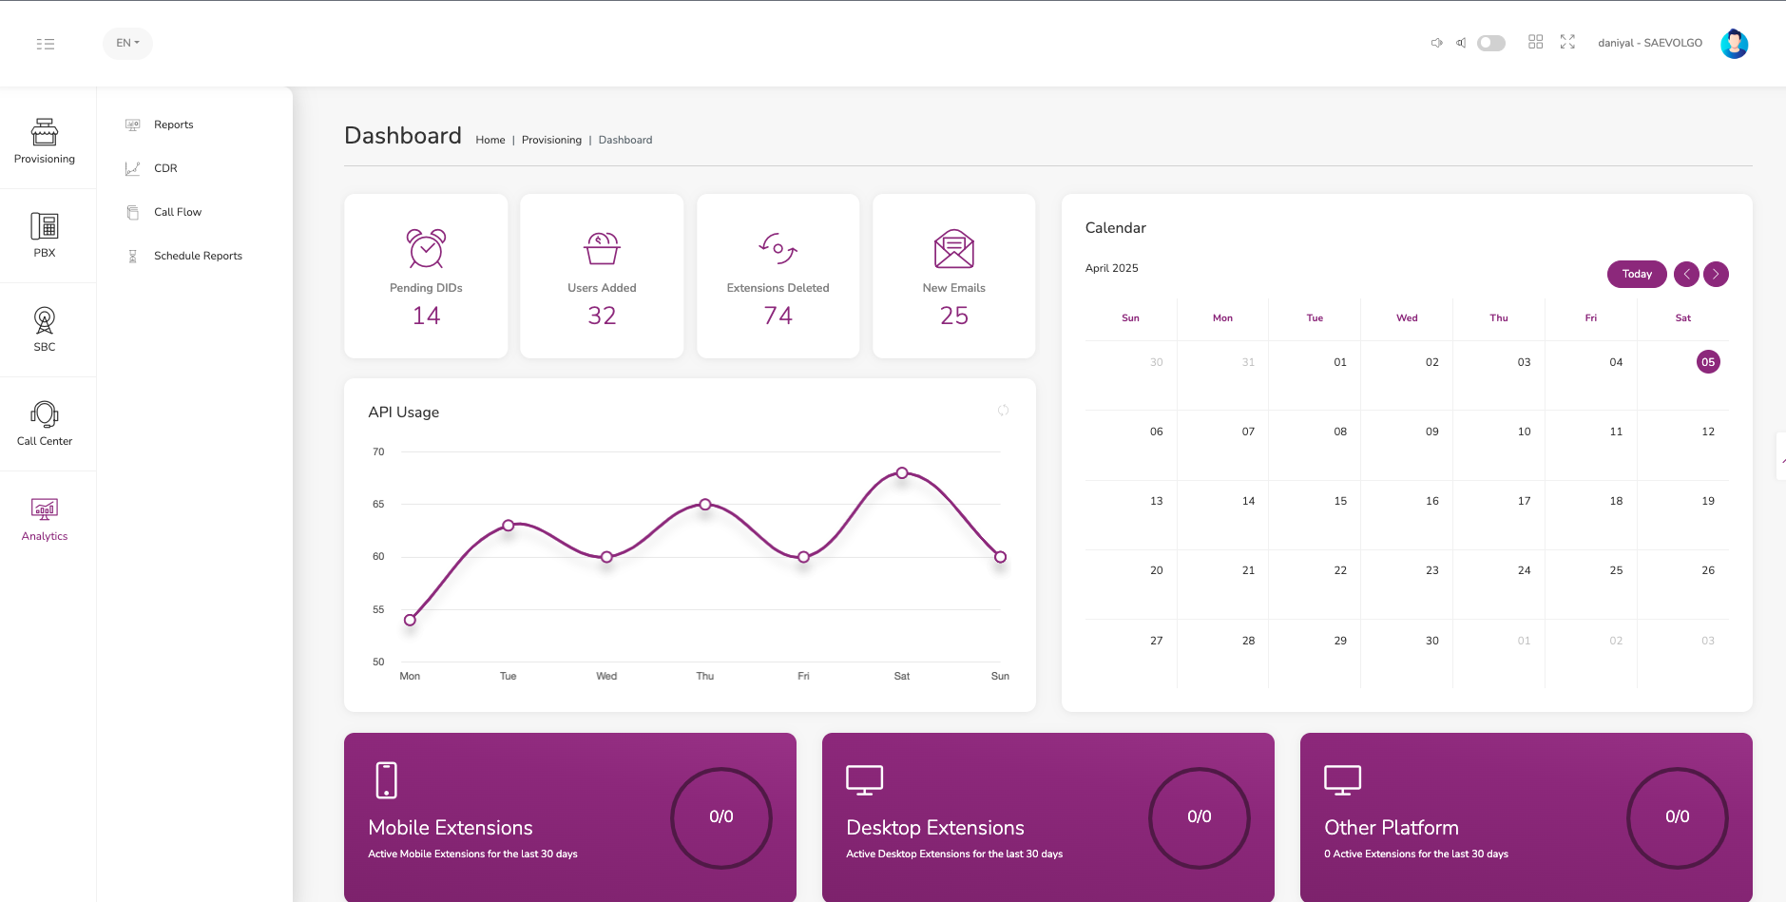
Task: Open the Provisioning section in sidebar
Action: (x=45, y=141)
